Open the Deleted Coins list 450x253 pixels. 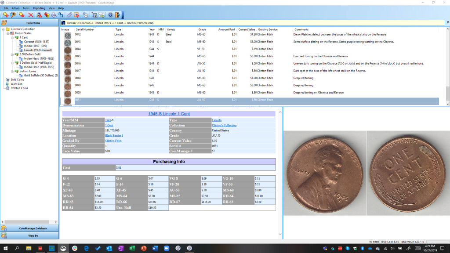click(x=19, y=88)
